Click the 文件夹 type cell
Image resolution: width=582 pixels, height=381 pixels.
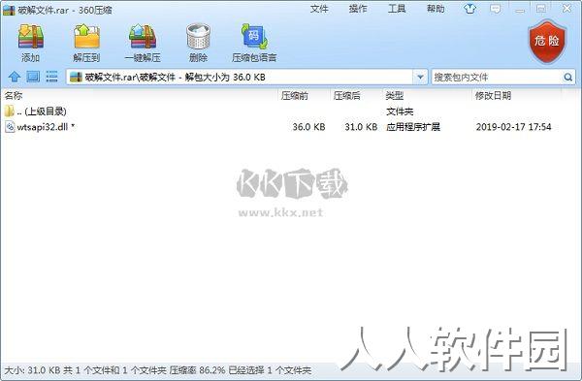400,111
